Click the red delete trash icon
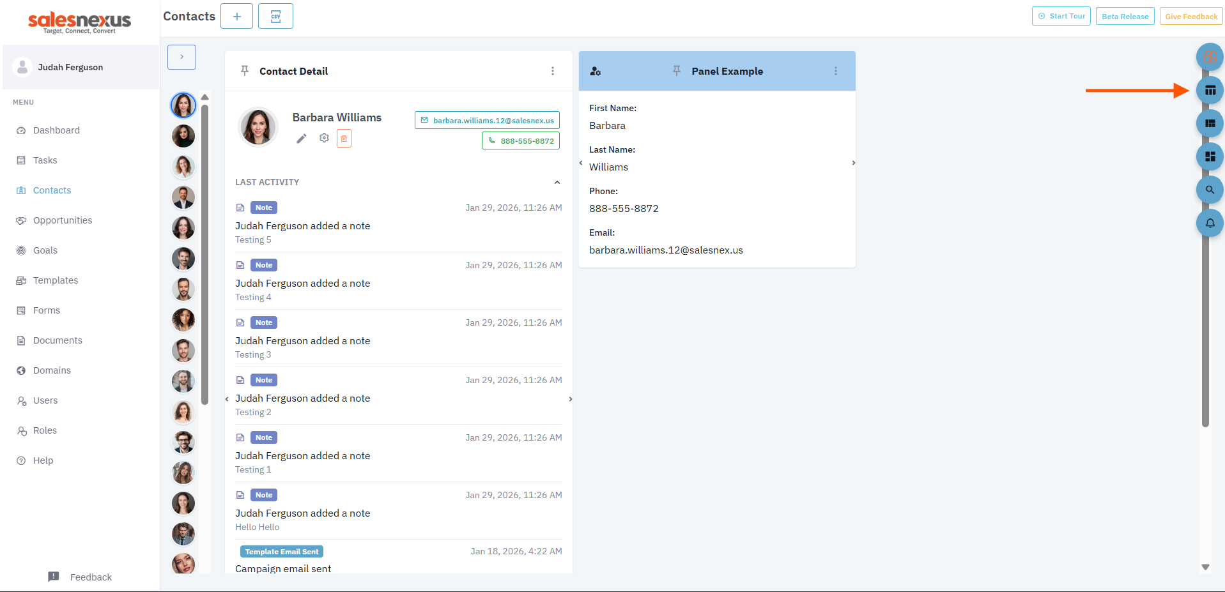 coord(344,139)
